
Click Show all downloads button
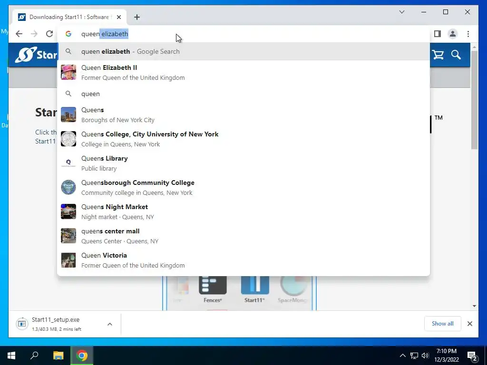[443, 324]
